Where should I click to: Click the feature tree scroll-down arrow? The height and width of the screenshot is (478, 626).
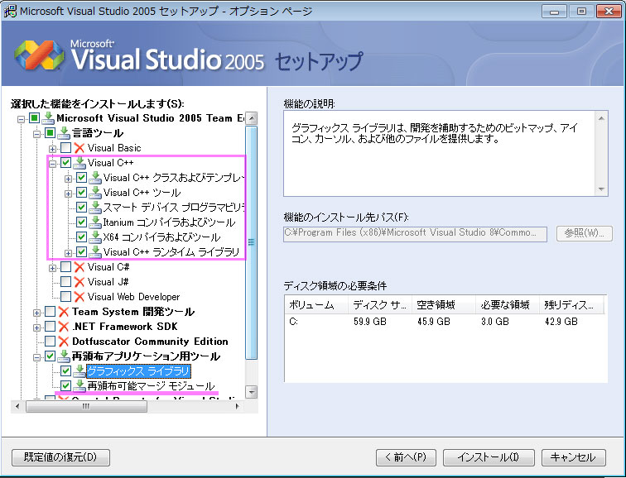click(x=252, y=392)
